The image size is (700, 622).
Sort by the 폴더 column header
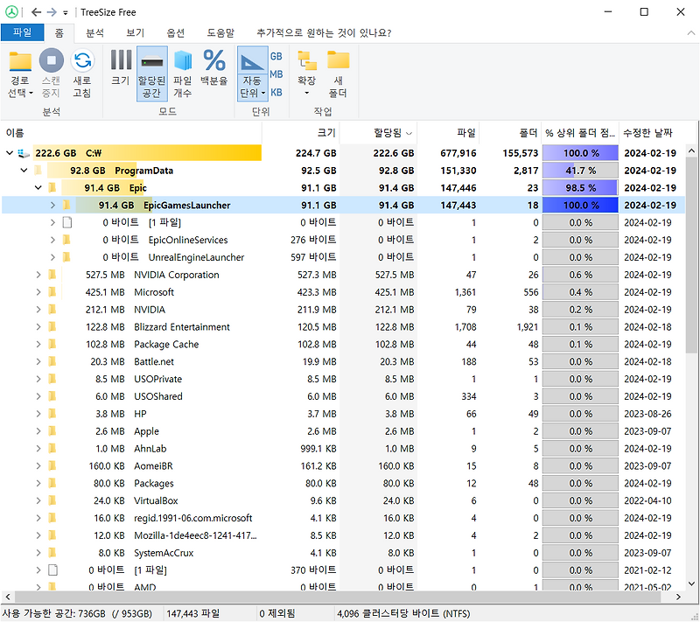click(x=510, y=133)
